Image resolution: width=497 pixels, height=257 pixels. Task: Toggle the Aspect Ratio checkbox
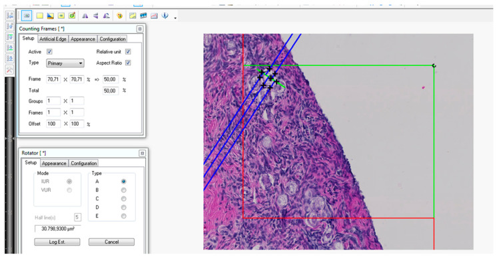click(128, 63)
